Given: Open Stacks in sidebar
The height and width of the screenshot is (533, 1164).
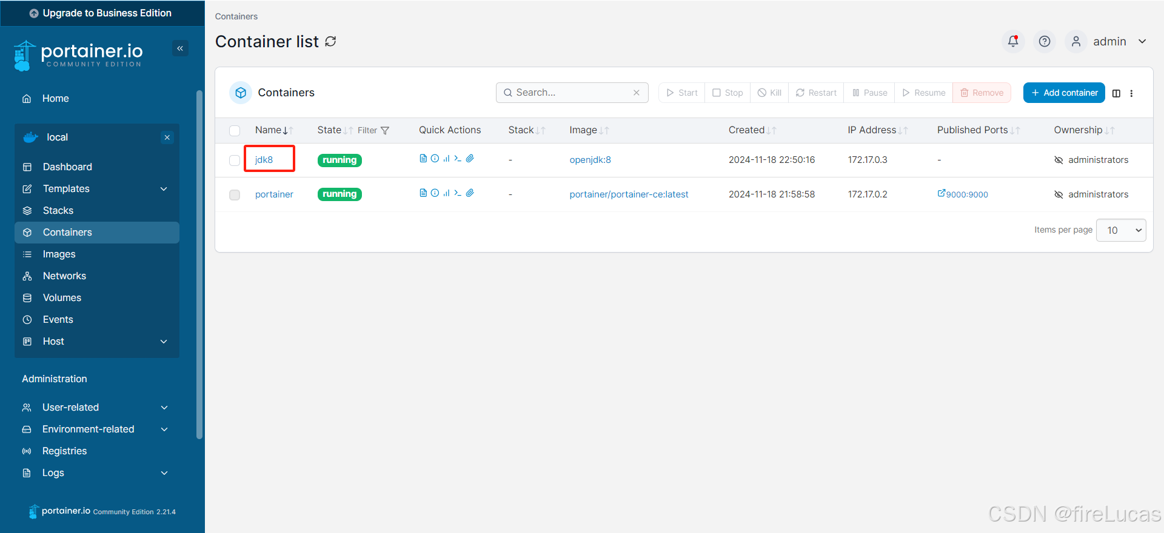Looking at the screenshot, I should (97, 211).
